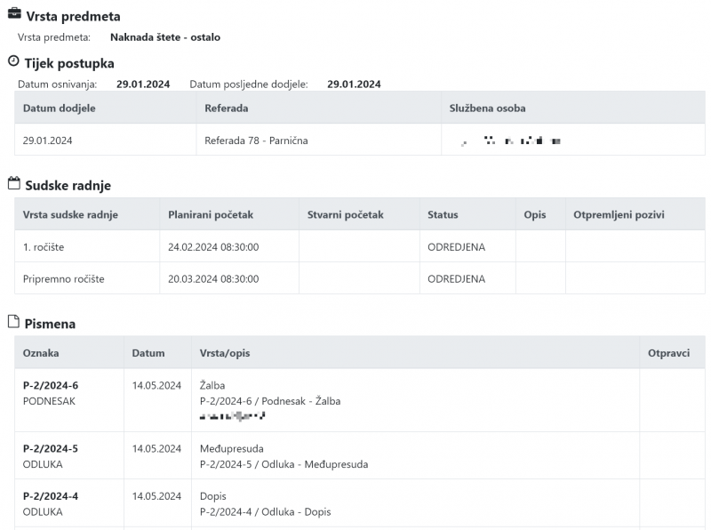Click the Planirani početak column header

pyautogui.click(x=211, y=215)
